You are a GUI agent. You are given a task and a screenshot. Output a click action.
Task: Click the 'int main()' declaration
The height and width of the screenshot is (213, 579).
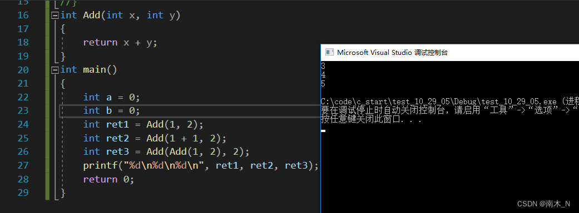point(88,70)
